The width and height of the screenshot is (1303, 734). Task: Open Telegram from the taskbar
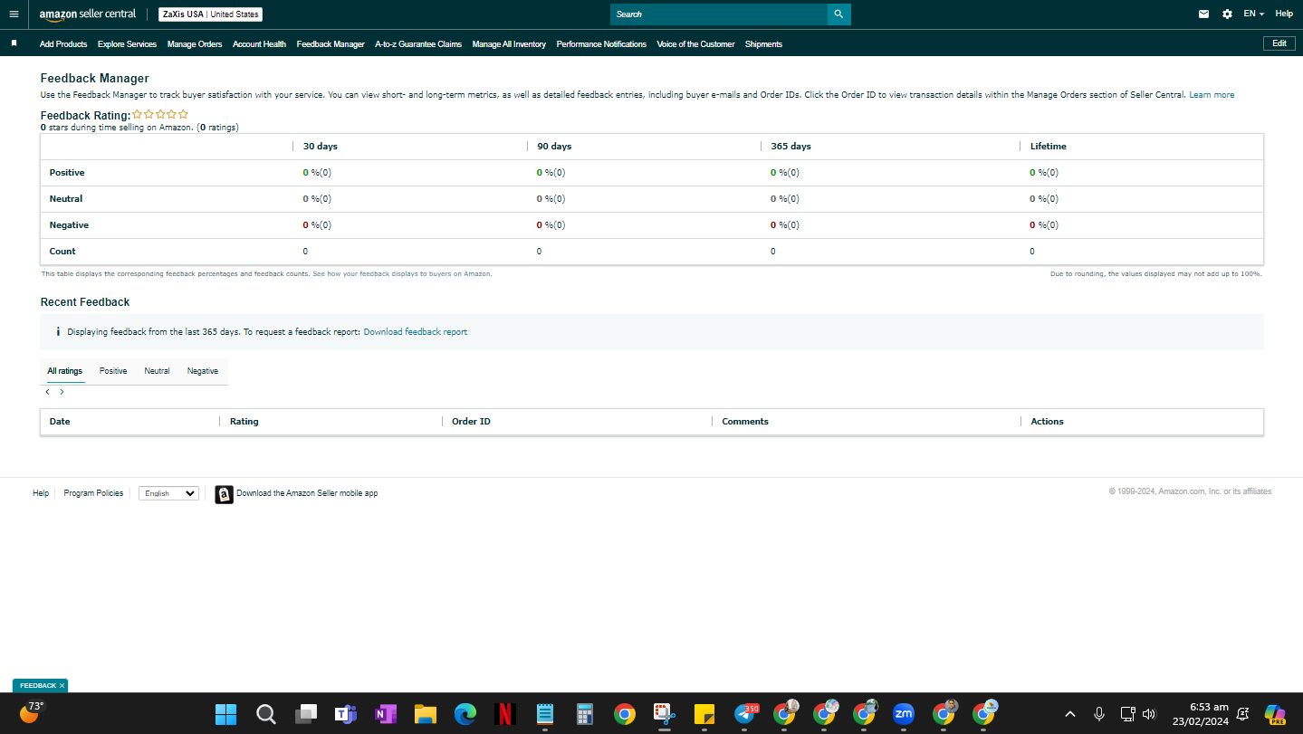745,714
